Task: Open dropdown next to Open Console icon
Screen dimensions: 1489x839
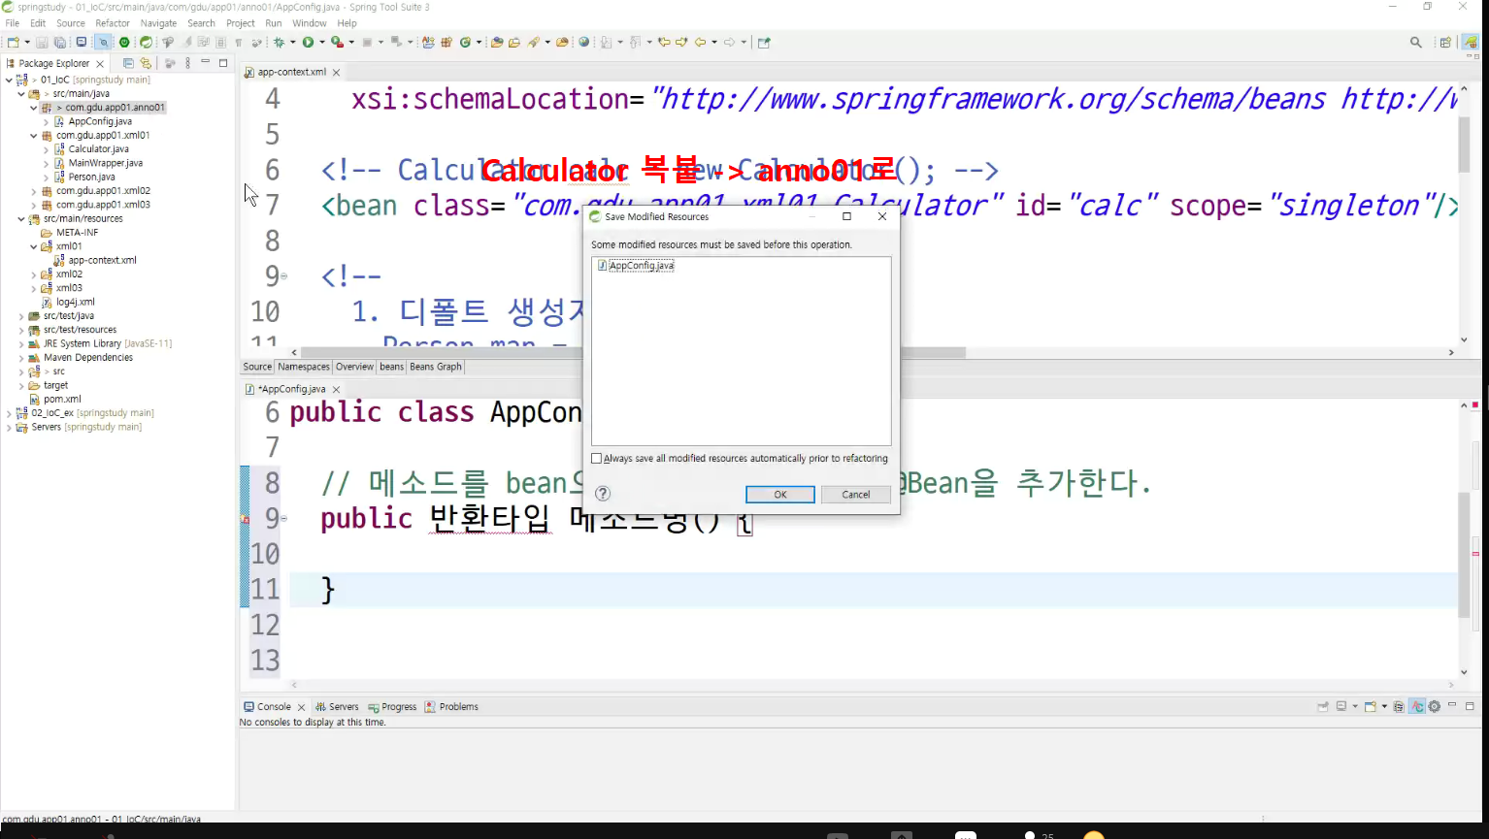Action: point(1384,706)
